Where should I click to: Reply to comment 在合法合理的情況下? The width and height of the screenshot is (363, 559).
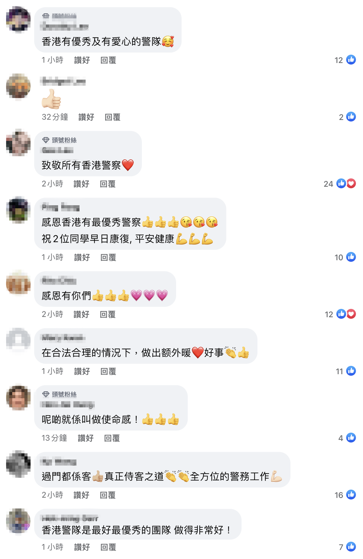(x=108, y=372)
